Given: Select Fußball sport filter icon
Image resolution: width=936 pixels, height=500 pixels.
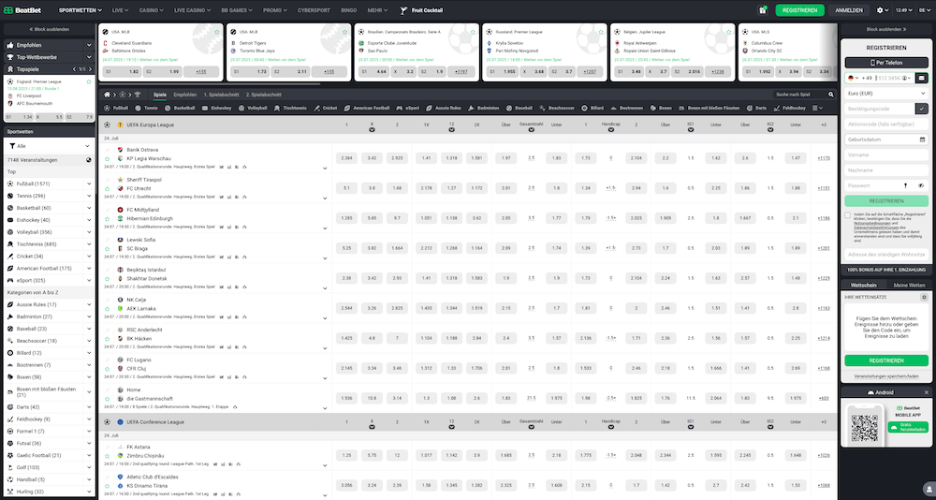Looking at the screenshot, I should click(x=107, y=108).
